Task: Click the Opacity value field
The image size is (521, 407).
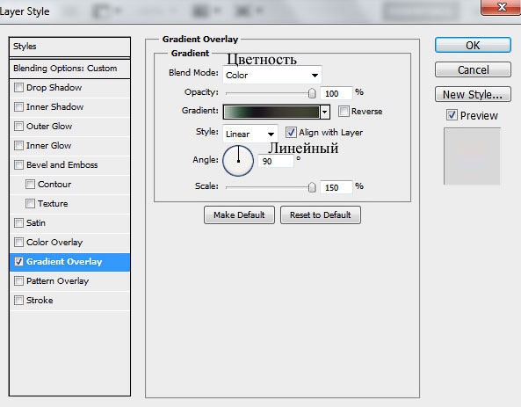Action: 336,93
